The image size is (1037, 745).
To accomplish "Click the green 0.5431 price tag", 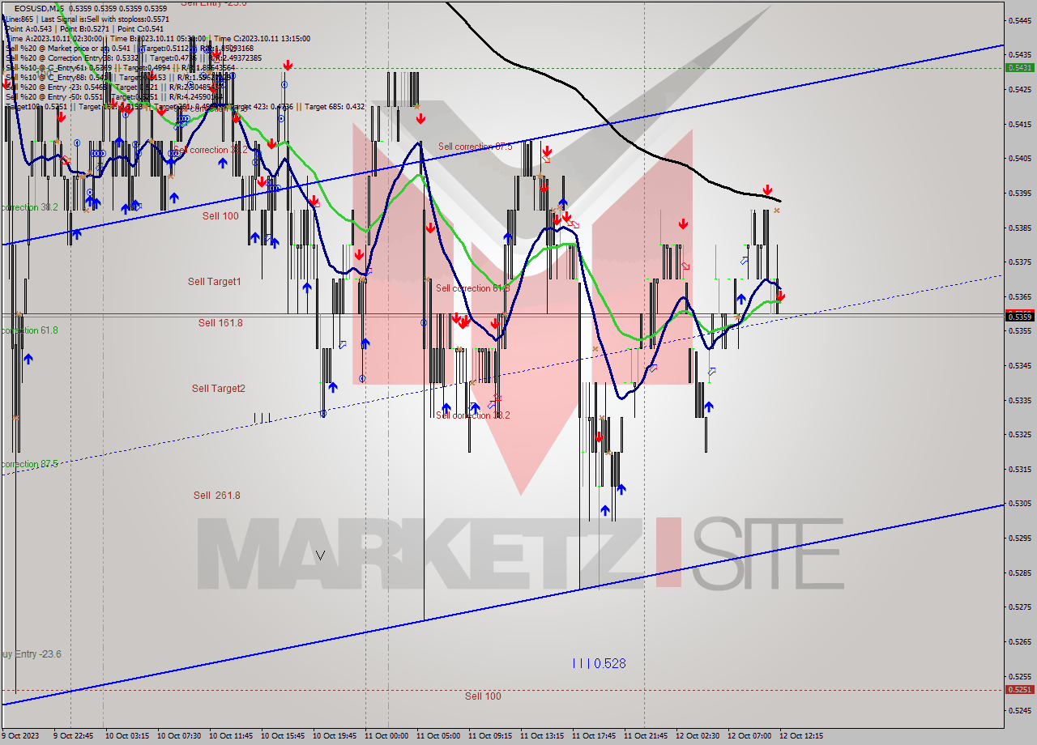I will [1020, 67].
